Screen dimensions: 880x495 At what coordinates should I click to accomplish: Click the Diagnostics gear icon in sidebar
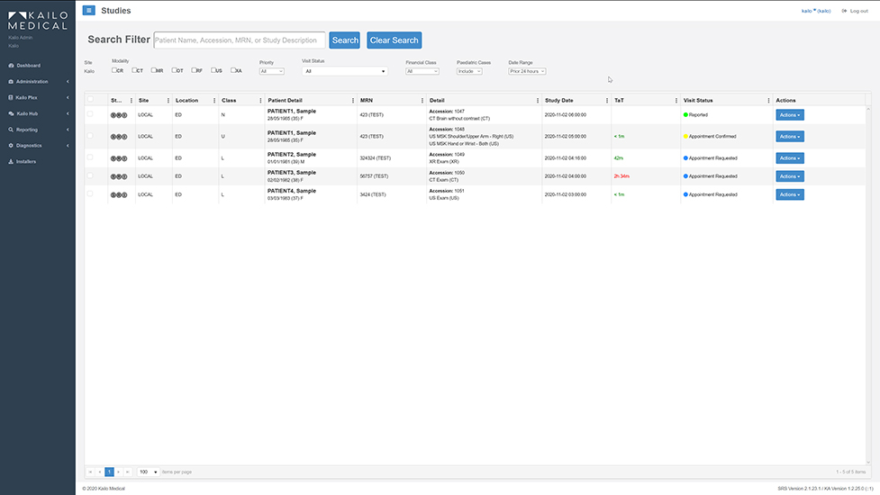11,146
